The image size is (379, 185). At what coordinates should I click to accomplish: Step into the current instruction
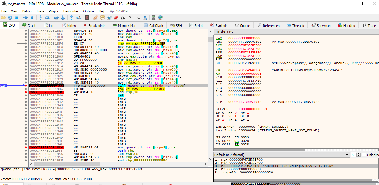coord(41,18)
